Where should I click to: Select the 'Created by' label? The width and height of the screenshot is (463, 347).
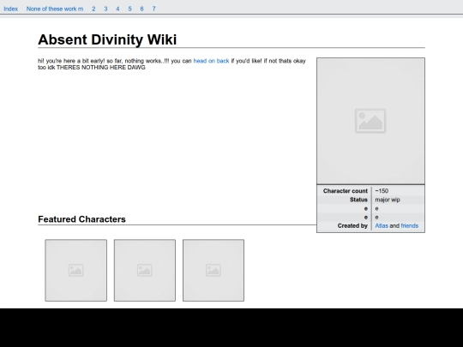pos(352,225)
